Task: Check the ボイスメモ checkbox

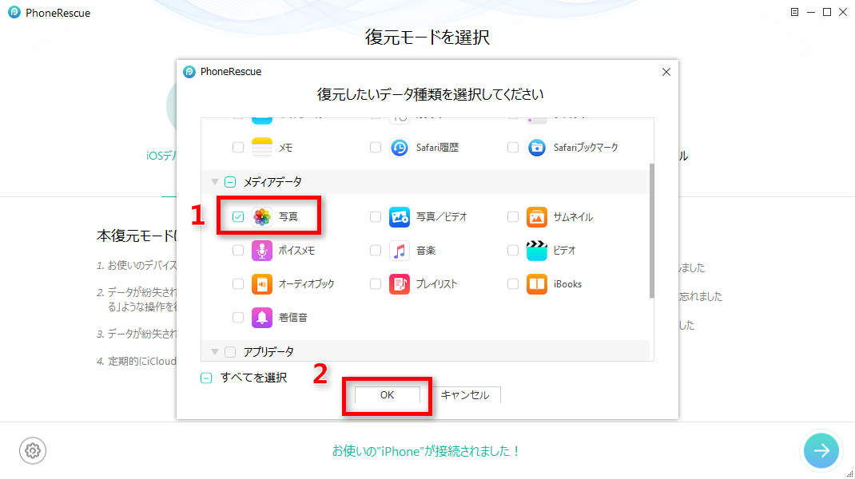Action: point(238,251)
